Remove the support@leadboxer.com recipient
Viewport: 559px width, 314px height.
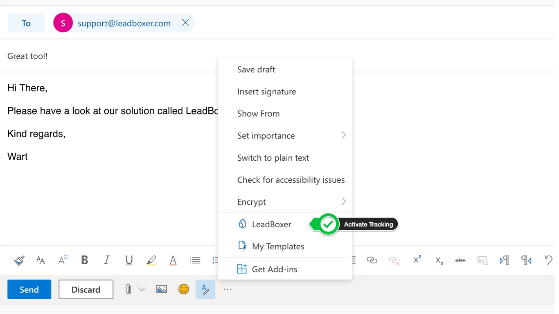click(x=185, y=22)
